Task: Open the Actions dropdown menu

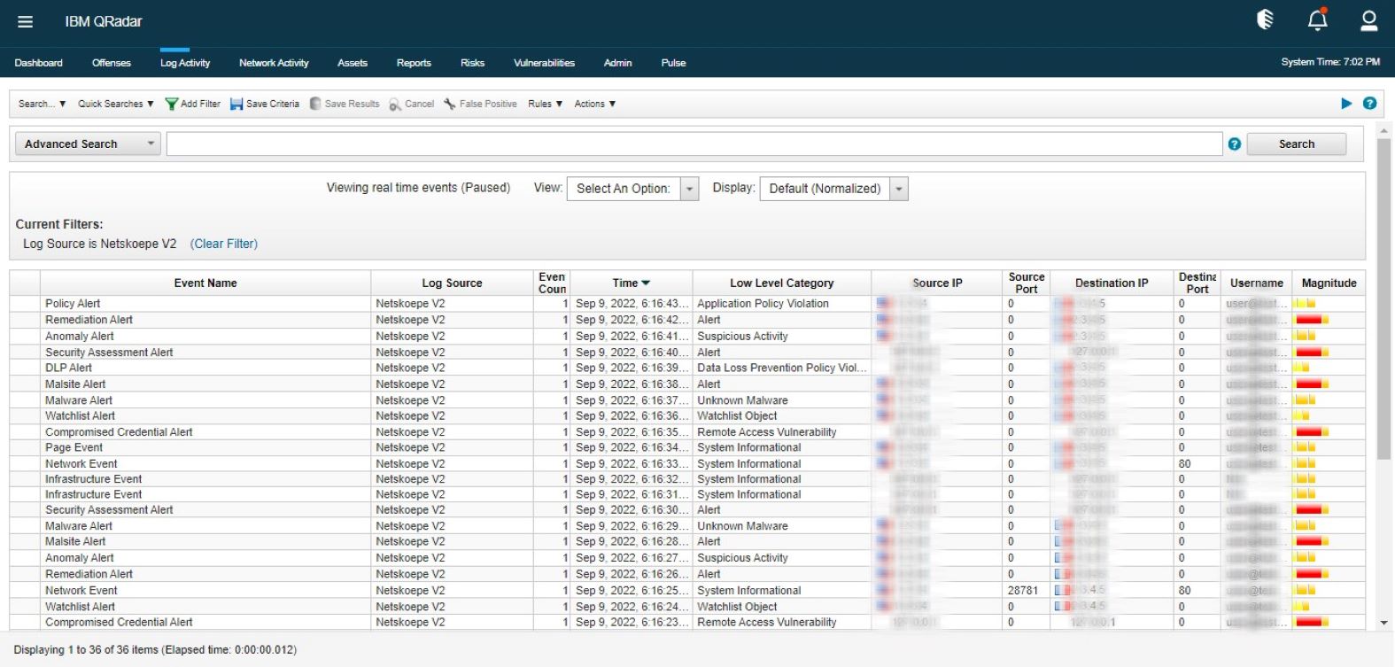Action: tap(595, 104)
